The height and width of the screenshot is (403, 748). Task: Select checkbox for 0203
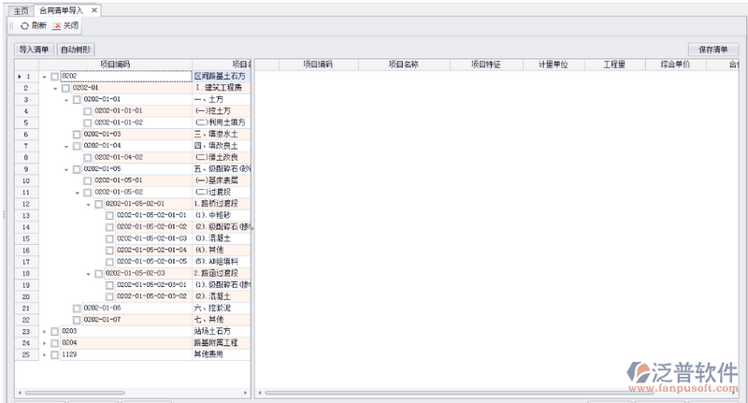[55, 331]
